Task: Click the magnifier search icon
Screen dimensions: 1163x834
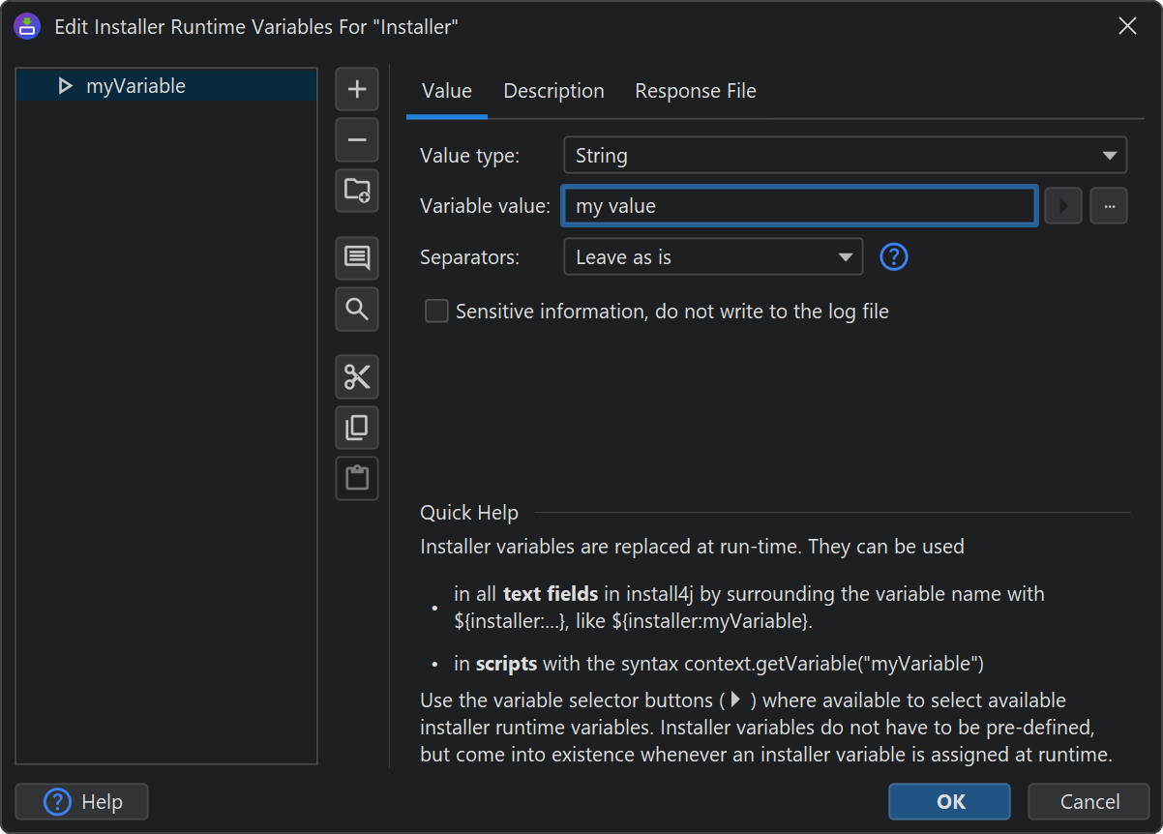Action: pos(357,309)
